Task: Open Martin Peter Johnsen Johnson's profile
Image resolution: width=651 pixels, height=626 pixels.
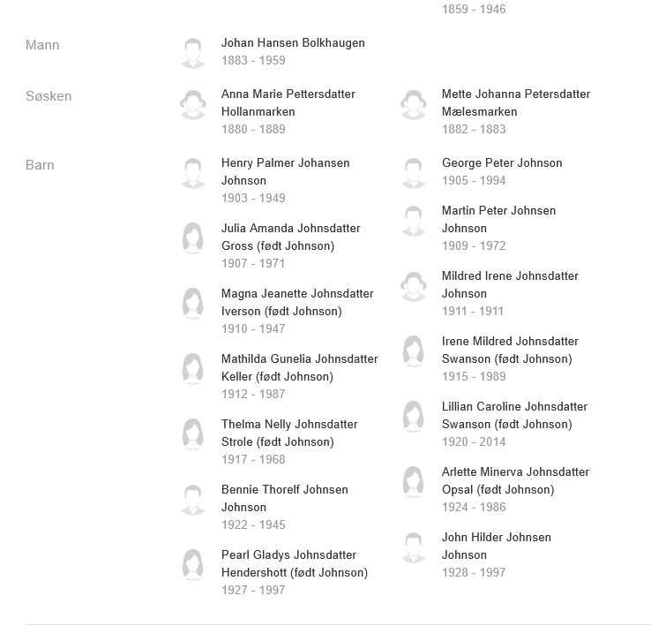Action: click(498, 219)
